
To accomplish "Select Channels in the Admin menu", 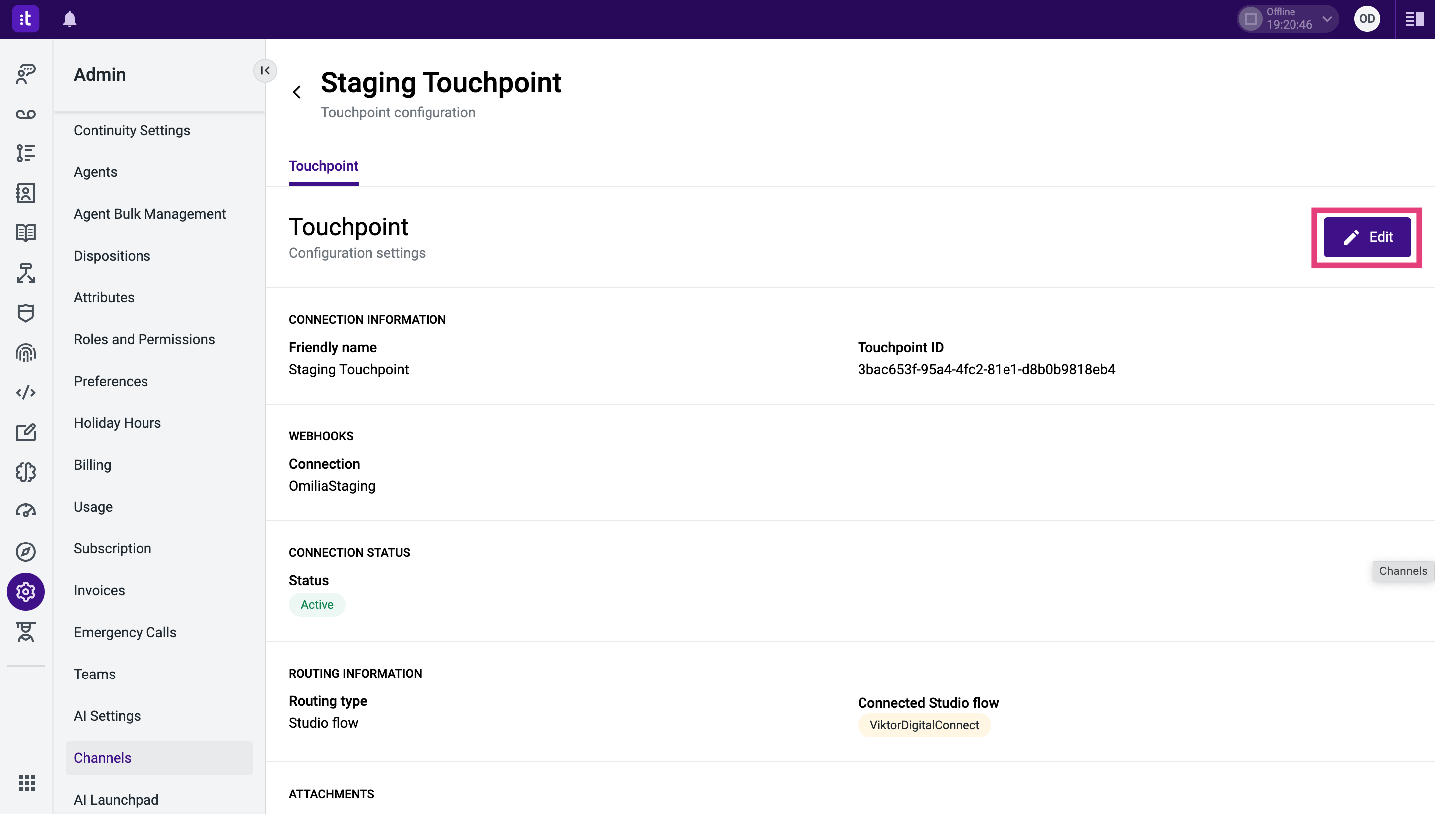I will (102, 758).
